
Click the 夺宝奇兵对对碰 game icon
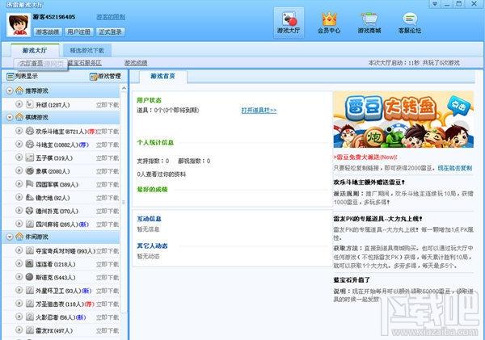(30, 250)
